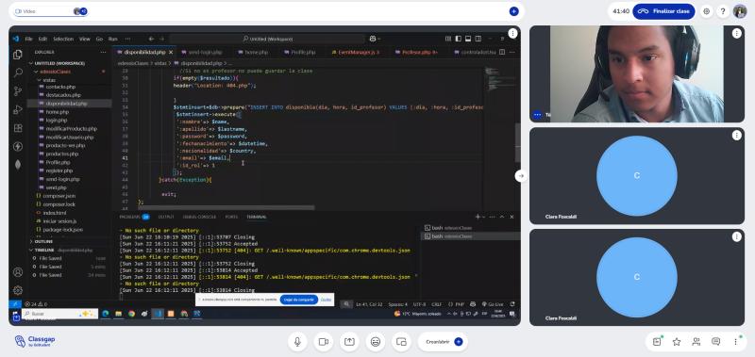Toggle VS Code bottom panel layout
The height and width of the screenshot is (357, 755).
point(468,39)
